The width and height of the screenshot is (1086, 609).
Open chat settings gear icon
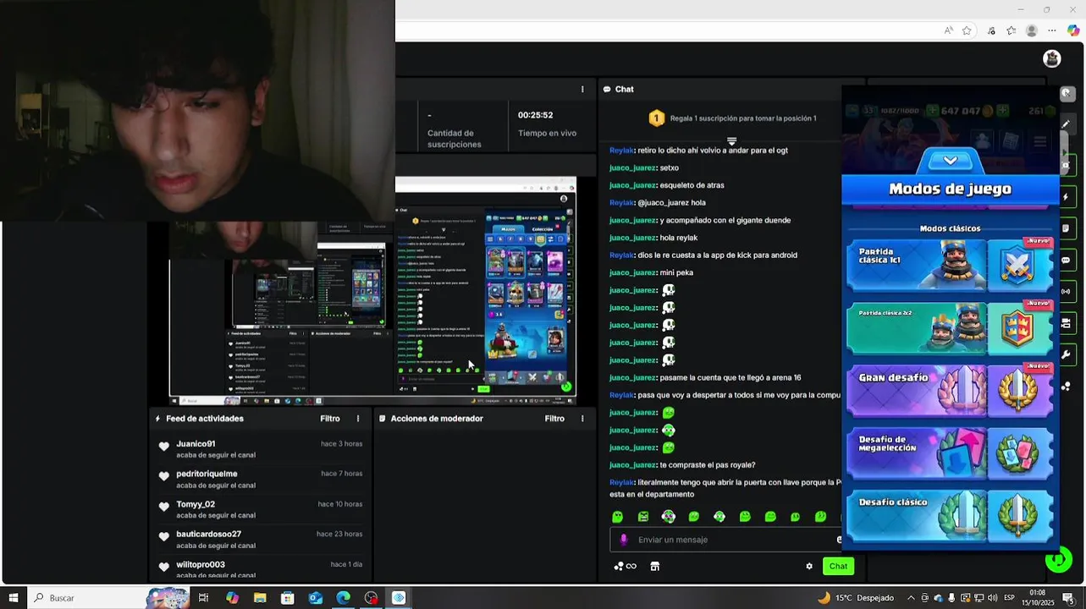tap(809, 567)
